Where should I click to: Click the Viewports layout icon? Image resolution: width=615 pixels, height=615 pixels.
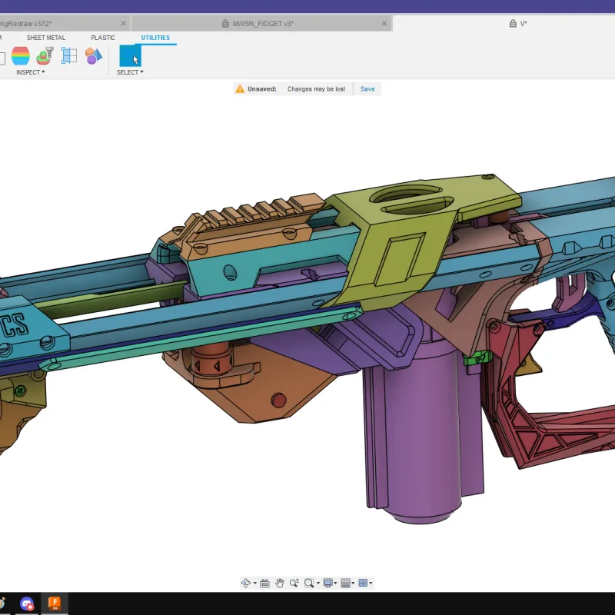pyautogui.click(x=363, y=583)
